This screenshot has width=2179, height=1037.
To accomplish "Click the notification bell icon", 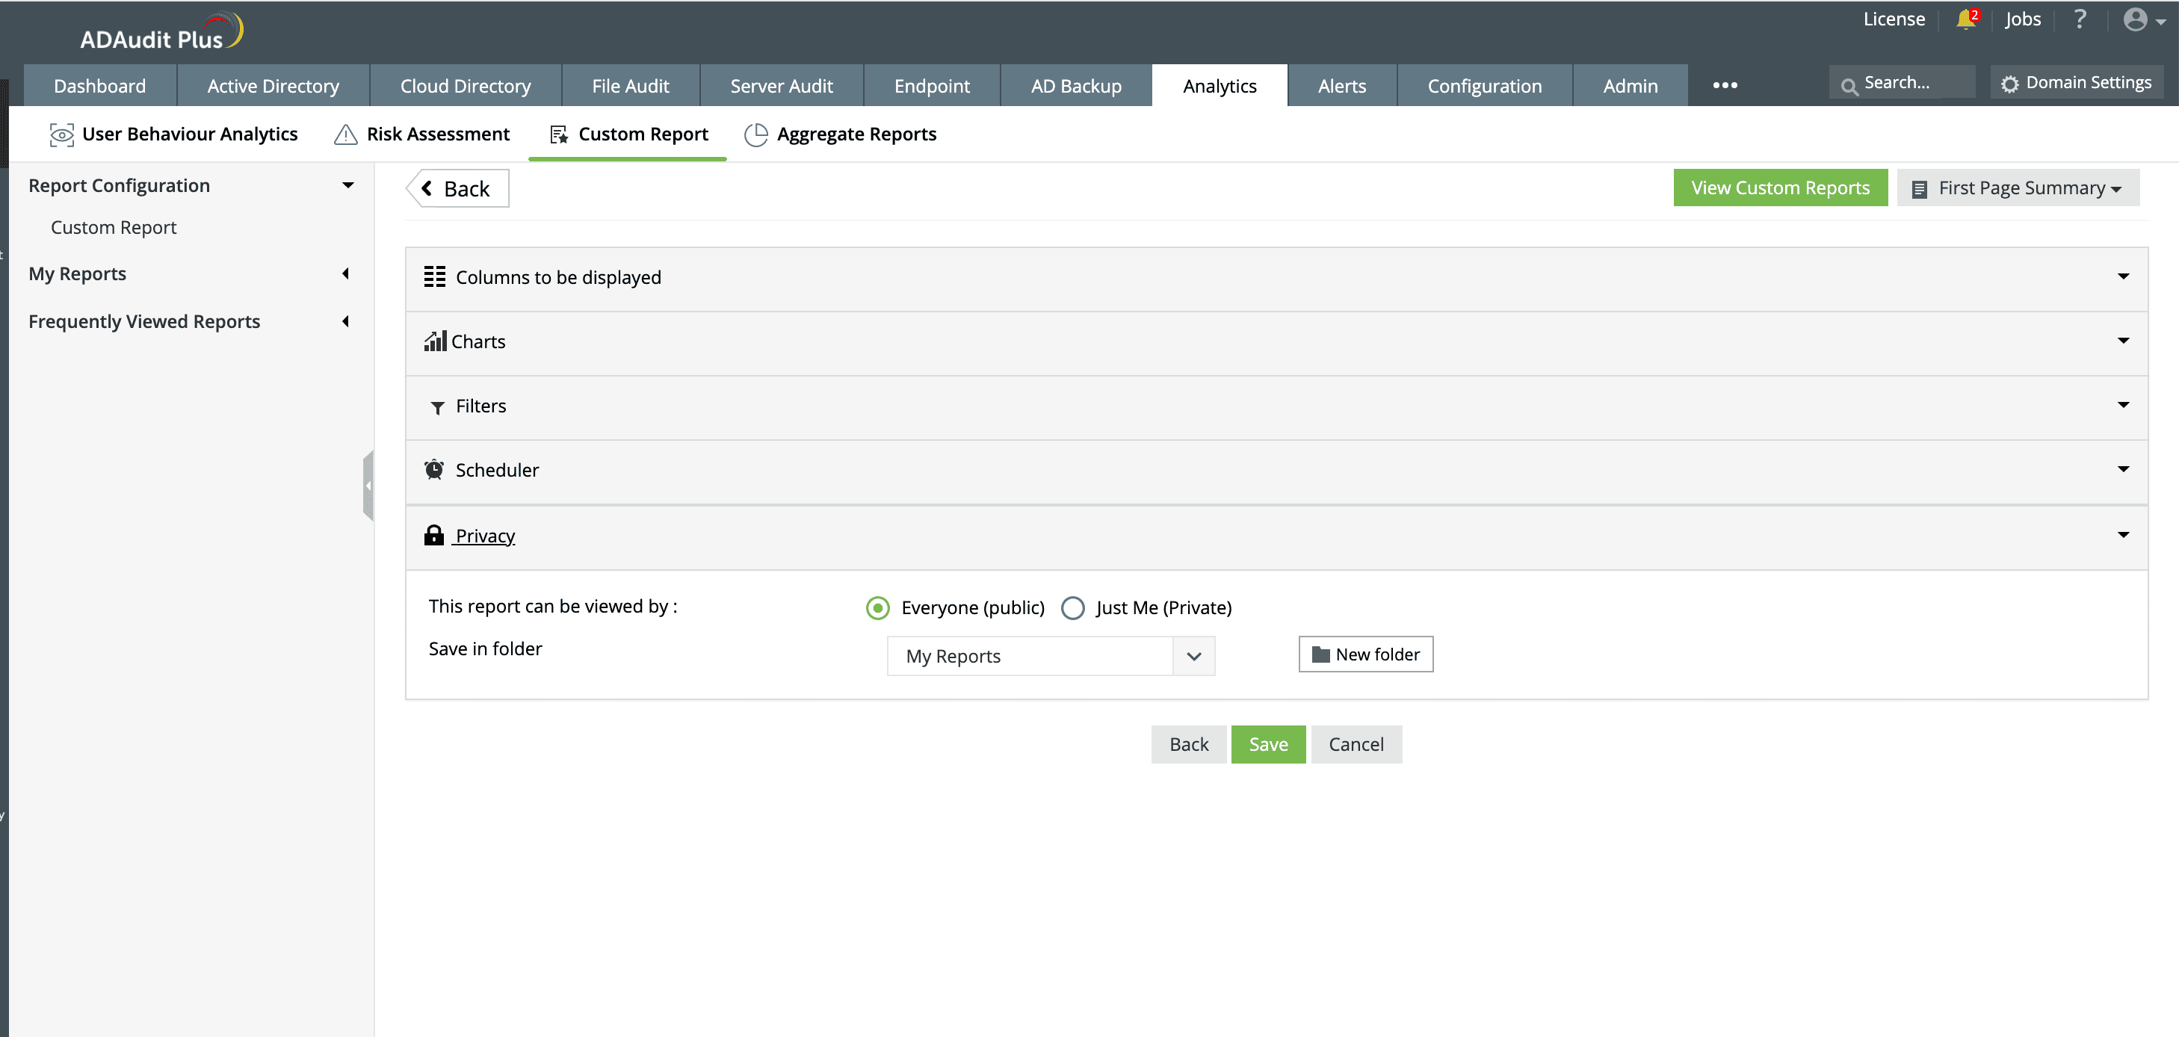I will pos(1965,19).
